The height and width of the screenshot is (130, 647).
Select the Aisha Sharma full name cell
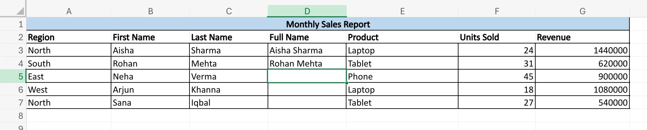(x=307, y=50)
